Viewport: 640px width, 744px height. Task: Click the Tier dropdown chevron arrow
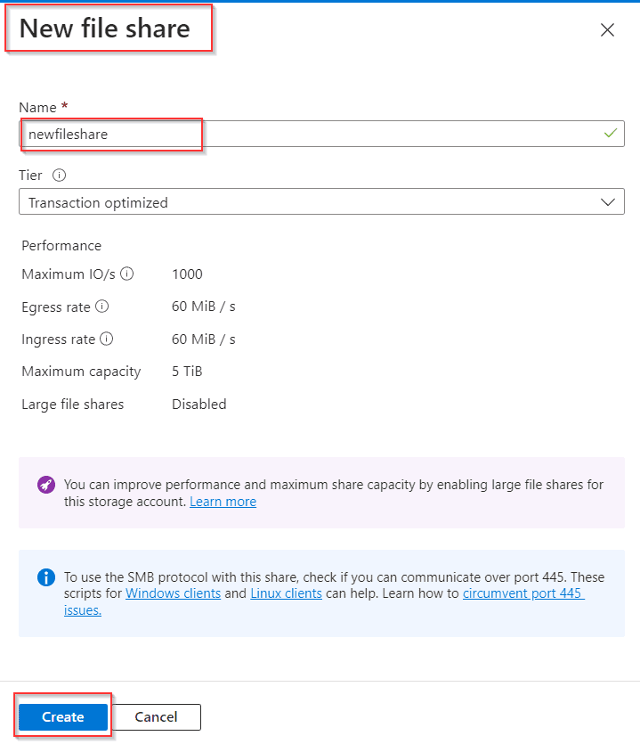608,202
